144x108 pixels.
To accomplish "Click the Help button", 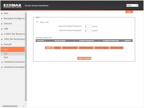I will (x=129, y=12).
